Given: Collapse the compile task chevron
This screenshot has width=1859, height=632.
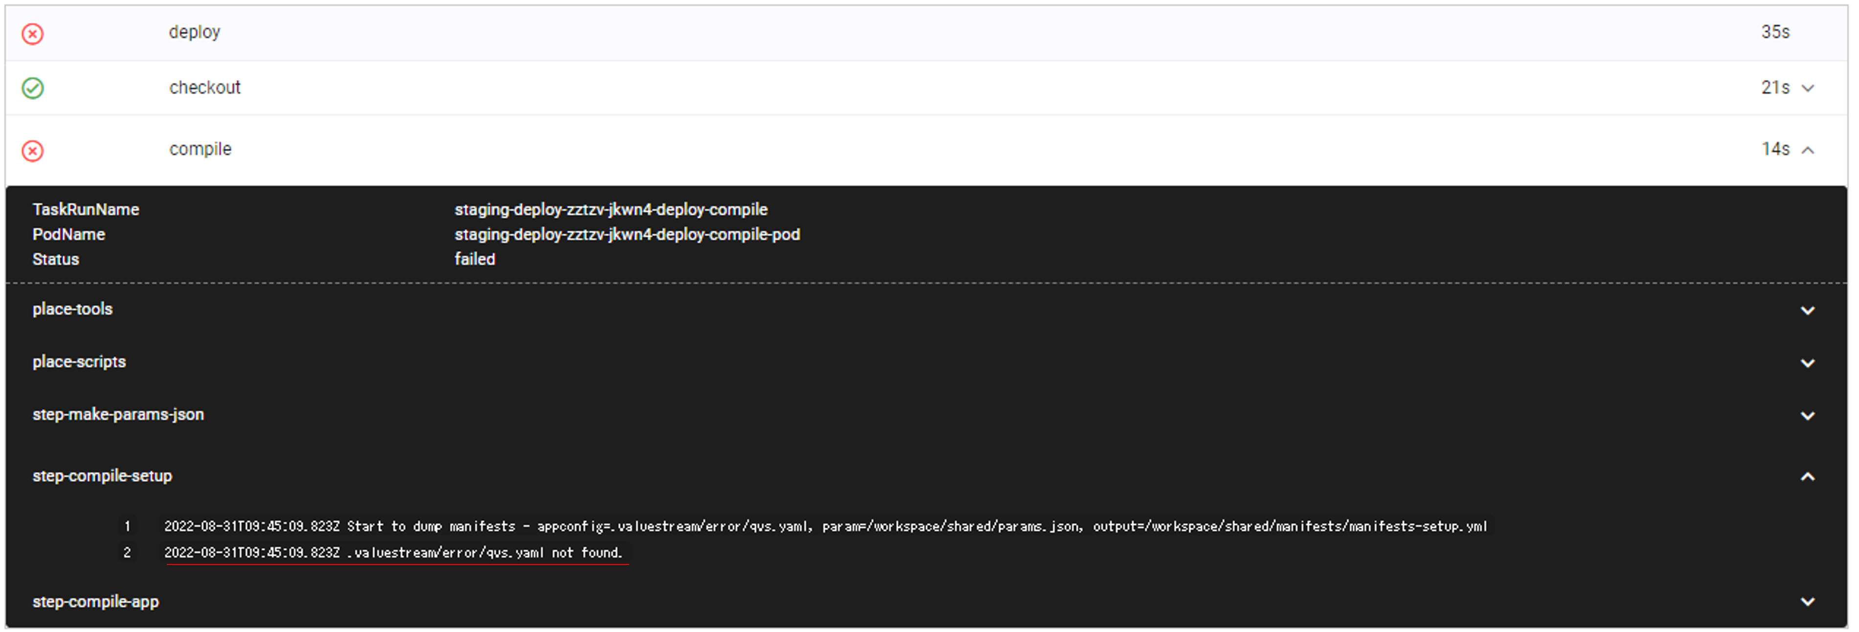Looking at the screenshot, I should (x=1808, y=150).
